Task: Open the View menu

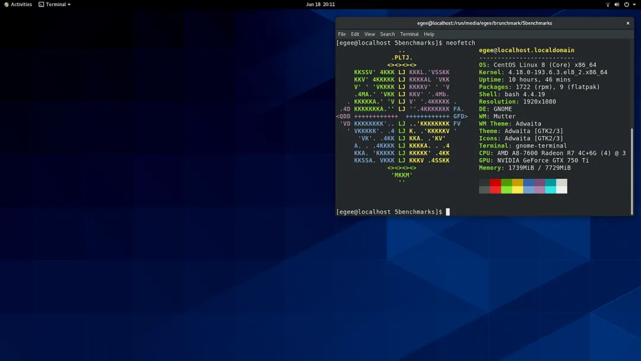Action: pos(370,34)
